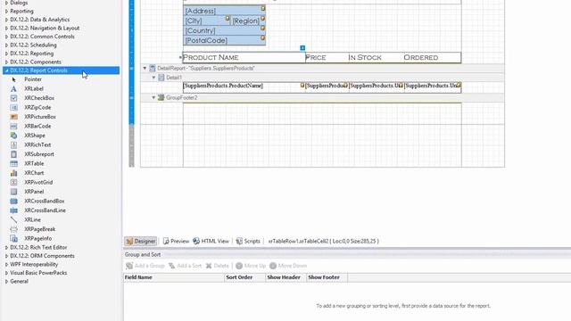Viewport: 571px width, 321px height.
Task: Pick the XRLabel control
Action: click(x=34, y=89)
